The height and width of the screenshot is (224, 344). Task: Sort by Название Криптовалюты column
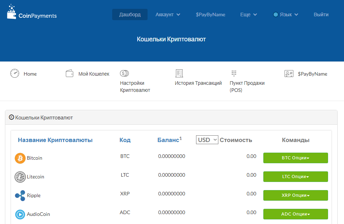[x=55, y=140]
